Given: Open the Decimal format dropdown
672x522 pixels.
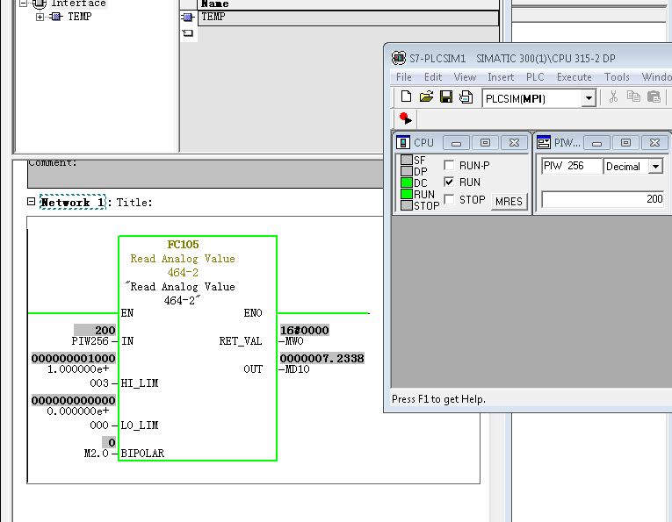Looking at the screenshot, I should (x=655, y=167).
